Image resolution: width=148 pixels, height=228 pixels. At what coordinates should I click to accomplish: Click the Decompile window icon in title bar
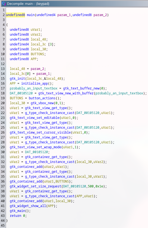[4, 4]
